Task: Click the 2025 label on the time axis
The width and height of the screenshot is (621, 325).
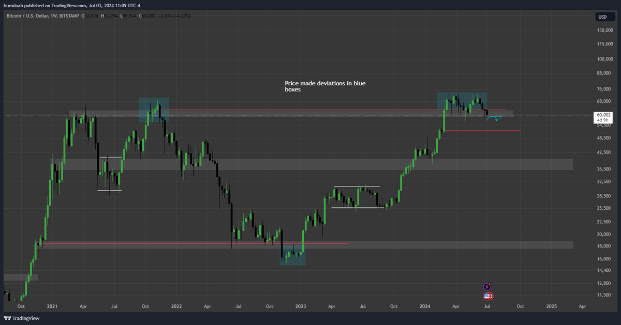Action: coord(552,306)
